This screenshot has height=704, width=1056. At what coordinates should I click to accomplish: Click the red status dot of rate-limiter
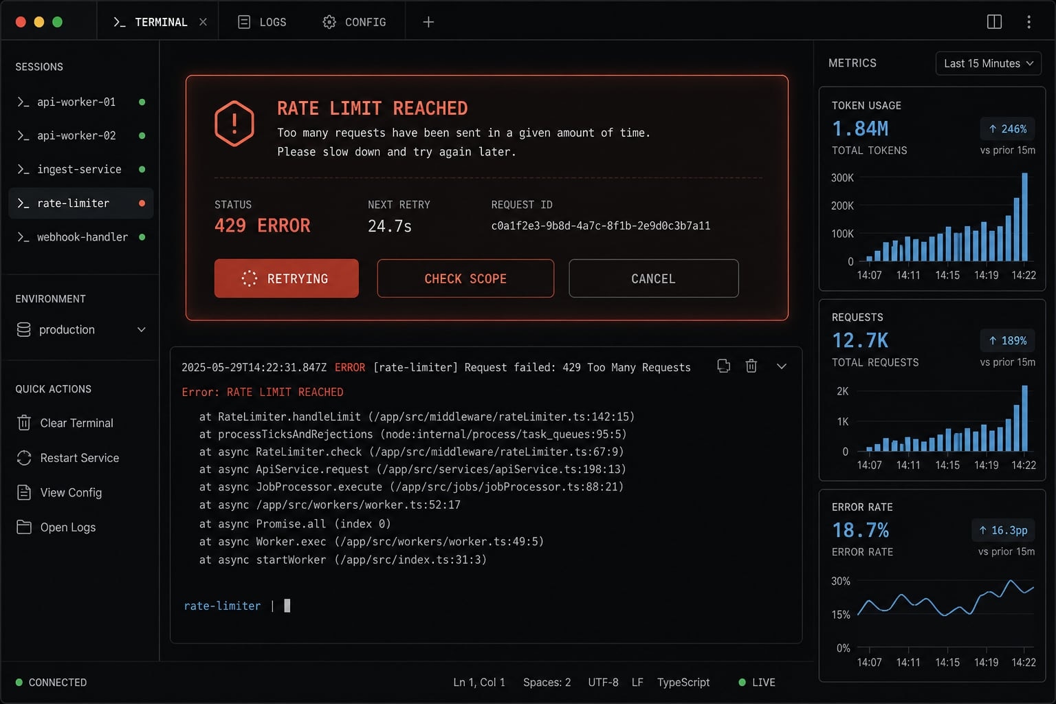(142, 203)
